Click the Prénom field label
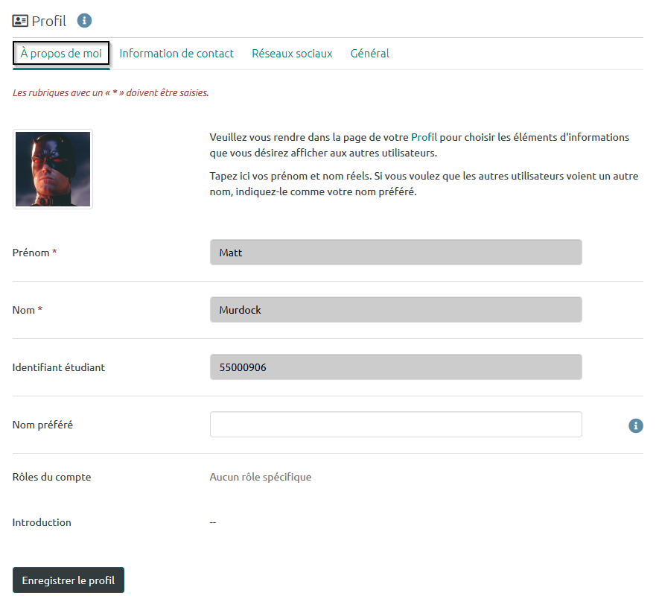Viewport: 659px width, 602px height. 31,253
